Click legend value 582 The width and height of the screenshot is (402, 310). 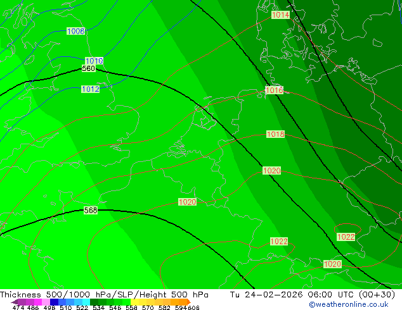pyautogui.click(x=164, y=307)
